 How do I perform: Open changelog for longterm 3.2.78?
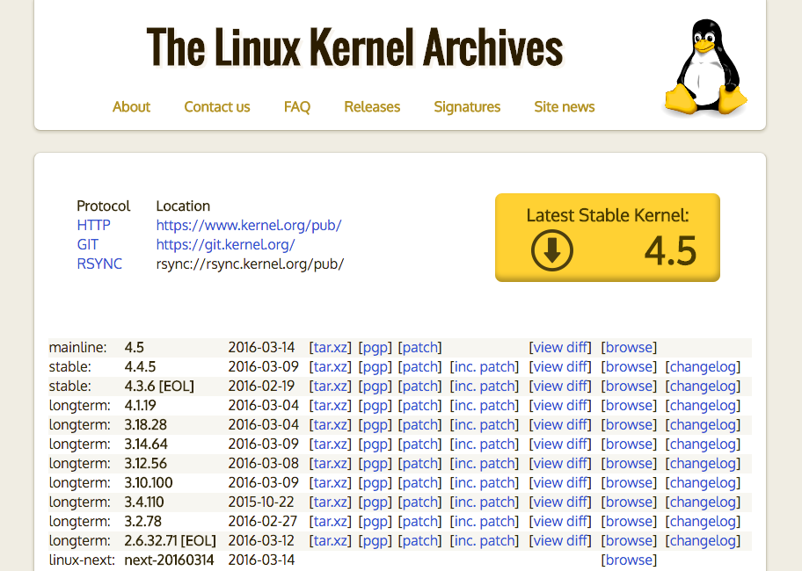click(x=703, y=522)
